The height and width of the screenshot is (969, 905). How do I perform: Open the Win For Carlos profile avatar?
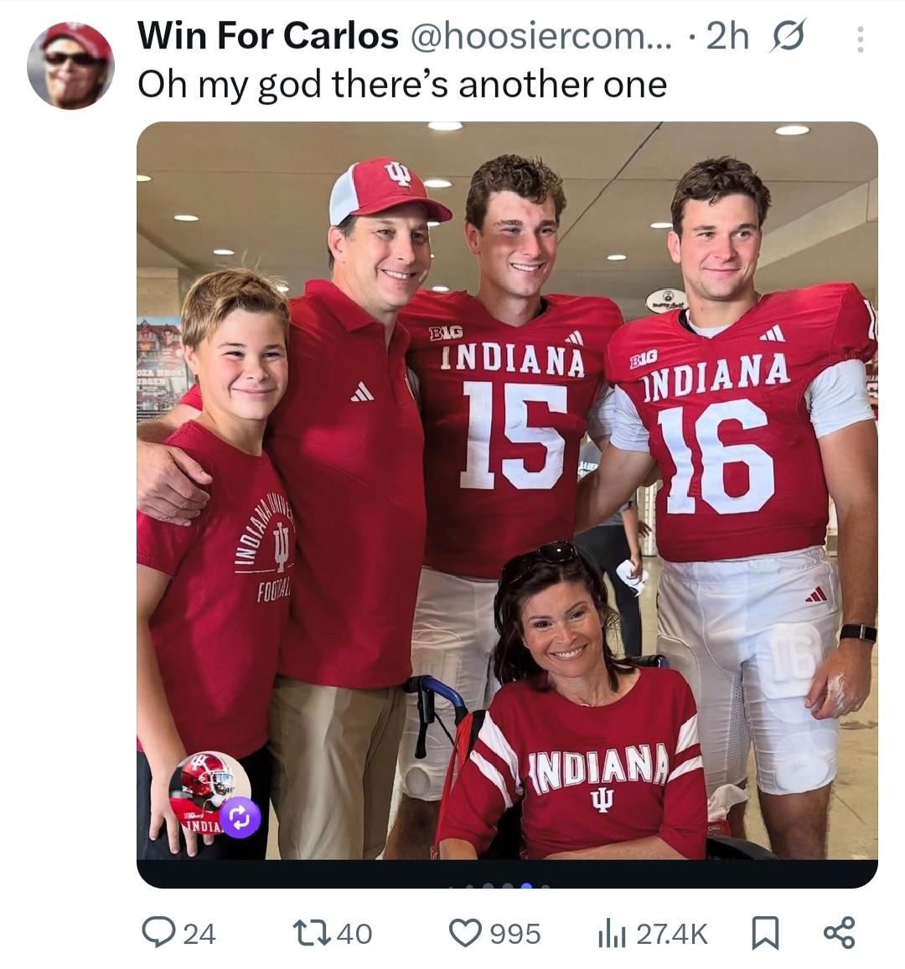pyautogui.click(x=70, y=65)
